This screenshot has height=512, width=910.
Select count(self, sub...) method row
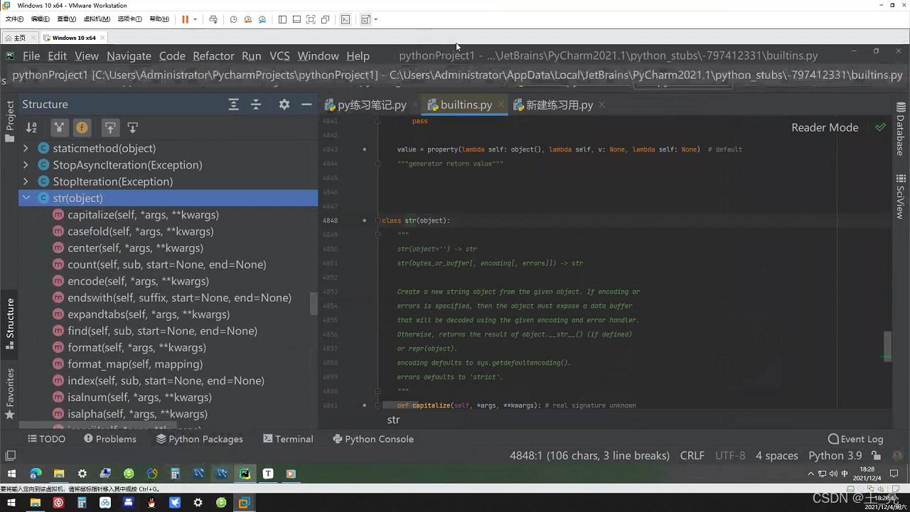click(x=166, y=265)
